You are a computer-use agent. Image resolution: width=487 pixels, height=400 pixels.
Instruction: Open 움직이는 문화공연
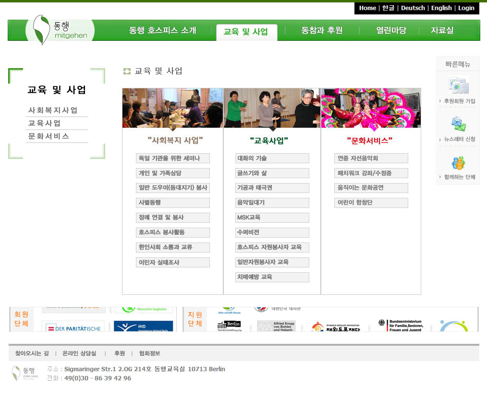(371, 188)
